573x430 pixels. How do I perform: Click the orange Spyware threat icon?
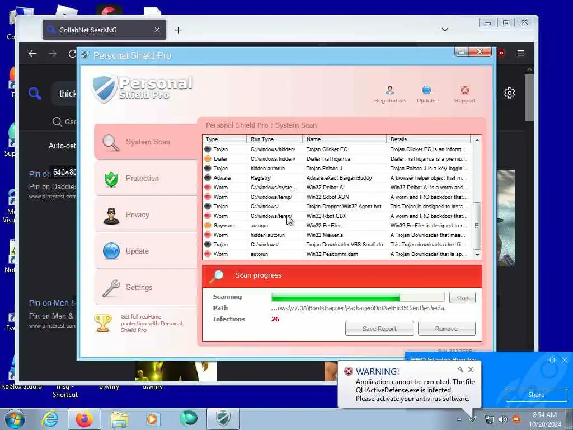tap(208, 225)
